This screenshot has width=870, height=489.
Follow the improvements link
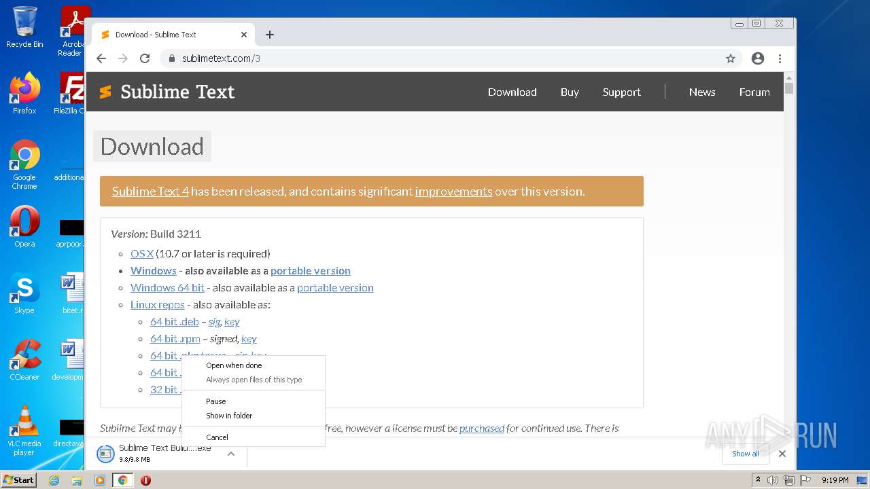coord(453,192)
